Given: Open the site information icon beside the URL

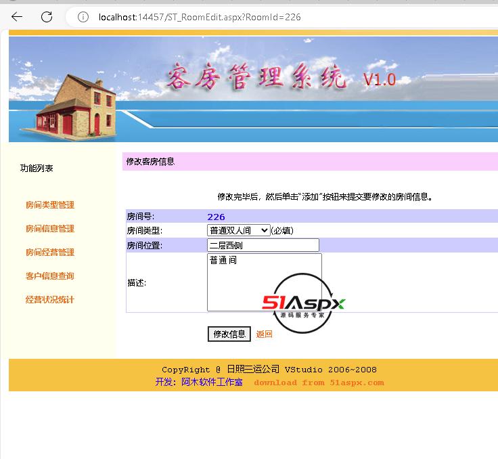Looking at the screenshot, I should click(x=83, y=17).
